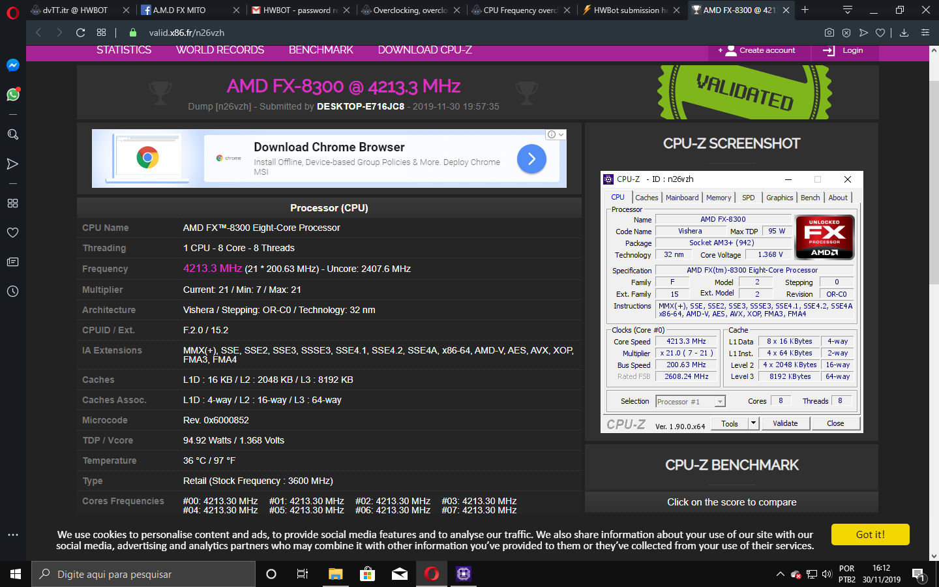Select the Rev. 0x6000852 microcode text

click(216, 420)
